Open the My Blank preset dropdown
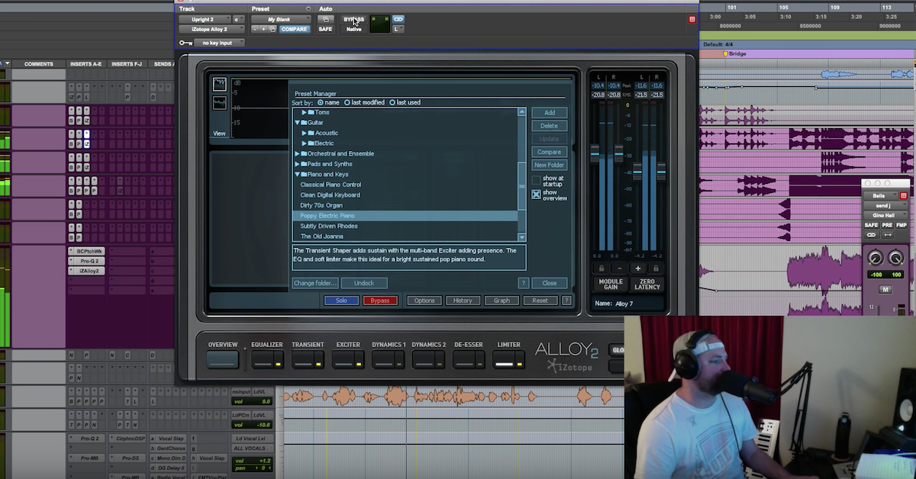This screenshot has width=916, height=479. pyautogui.click(x=282, y=19)
